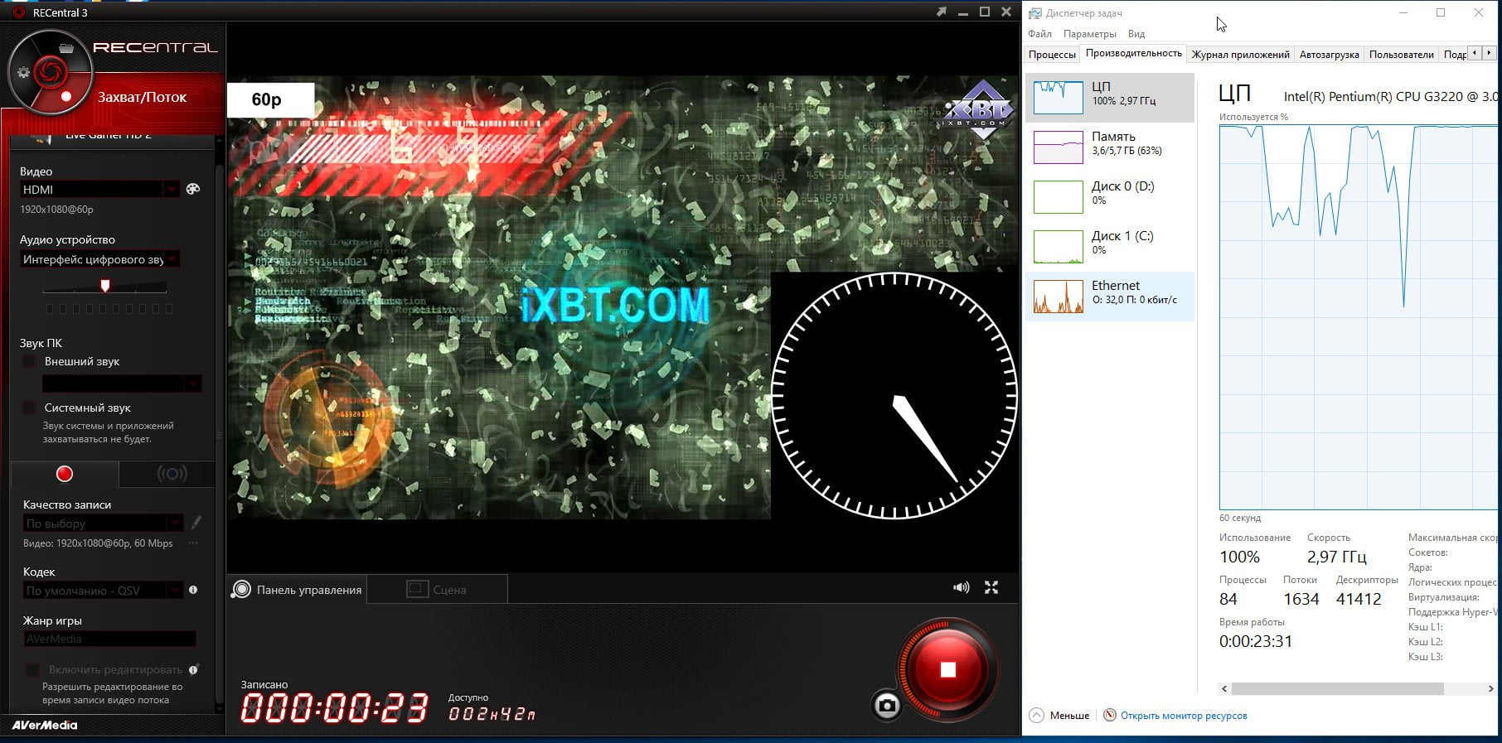Viewport: 1502px width, 743px height.
Task: Collapse details with the chevron up icon
Action: pos(1036,715)
